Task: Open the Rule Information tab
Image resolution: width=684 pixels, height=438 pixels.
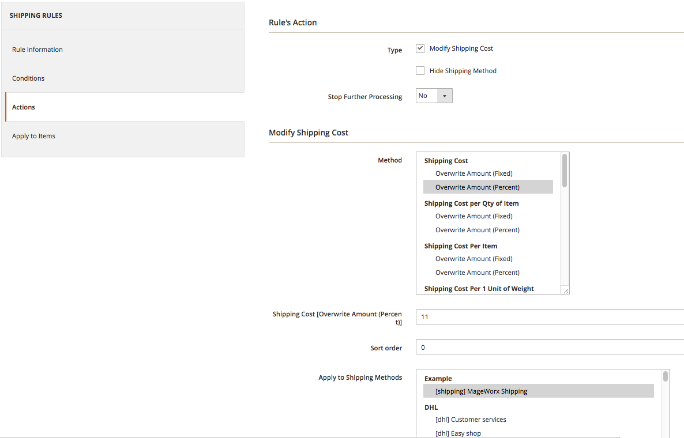Action: [37, 50]
